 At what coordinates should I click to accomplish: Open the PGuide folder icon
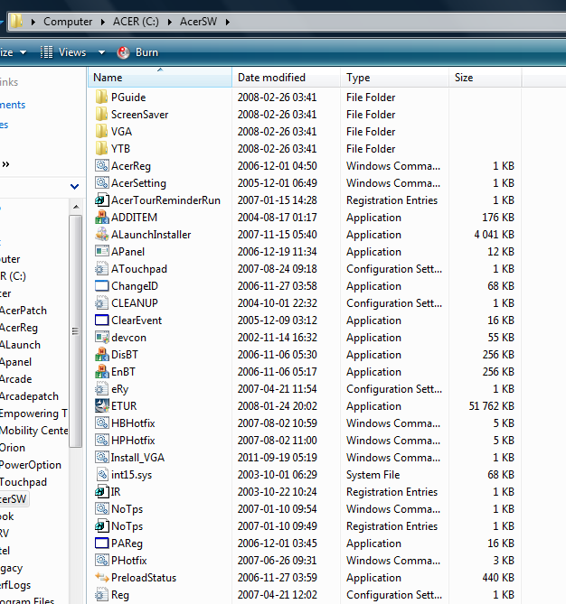(101, 98)
